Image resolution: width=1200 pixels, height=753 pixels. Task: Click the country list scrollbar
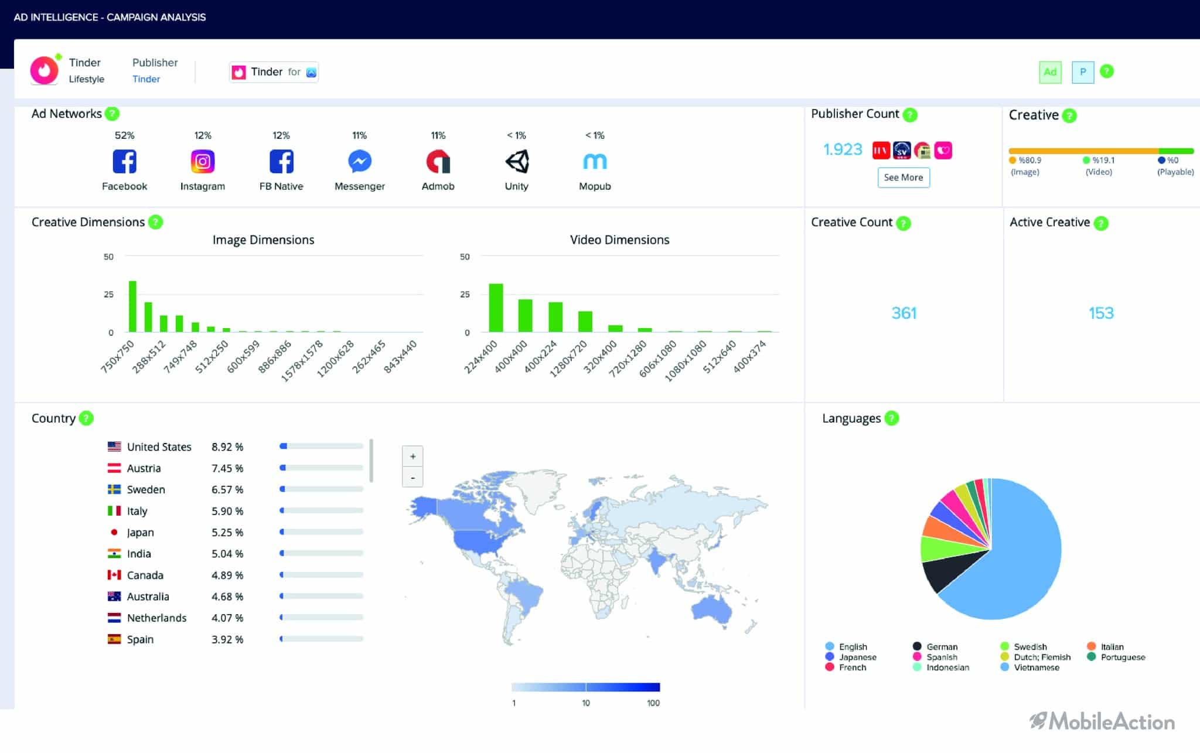pyautogui.click(x=371, y=461)
